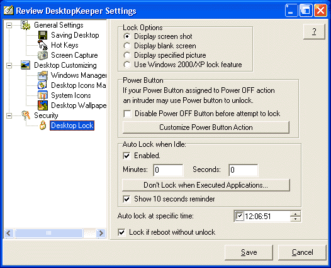Viewport: 331px width, 268px height.
Task: Click the Desktop Icons Manager icon
Action: pyautogui.click(x=43, y=85)
